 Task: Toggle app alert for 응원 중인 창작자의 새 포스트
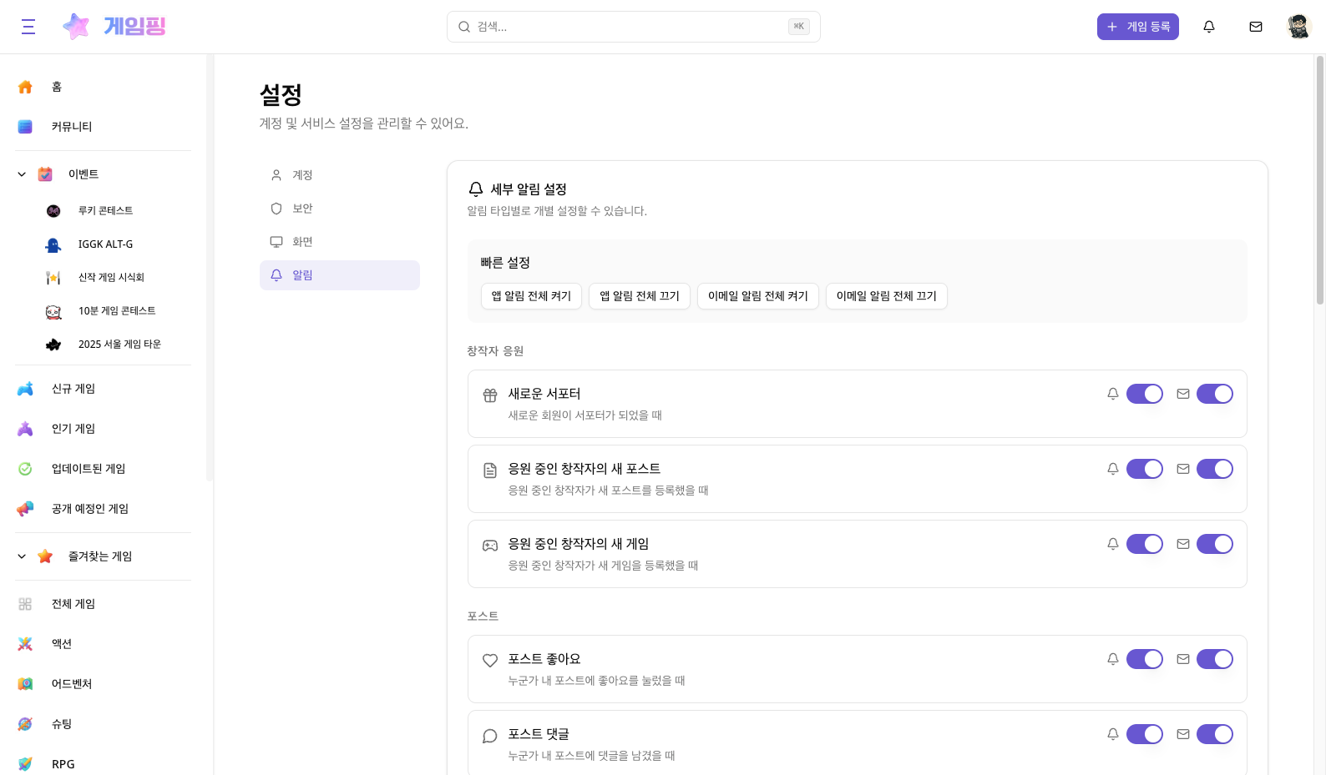click(x=1145, y=469)
